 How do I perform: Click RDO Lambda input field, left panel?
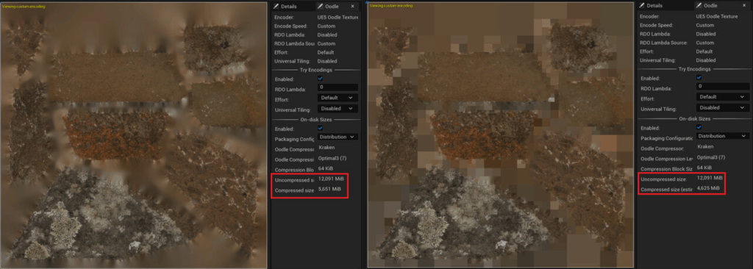coord(338,87)
